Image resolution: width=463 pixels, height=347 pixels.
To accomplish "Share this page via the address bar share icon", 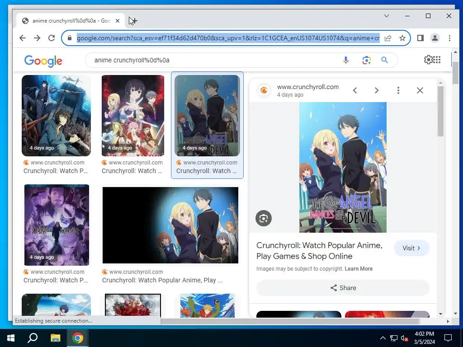I will (388, 38).
